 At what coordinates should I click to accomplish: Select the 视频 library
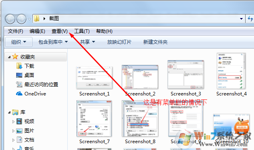tap(29, 122)
